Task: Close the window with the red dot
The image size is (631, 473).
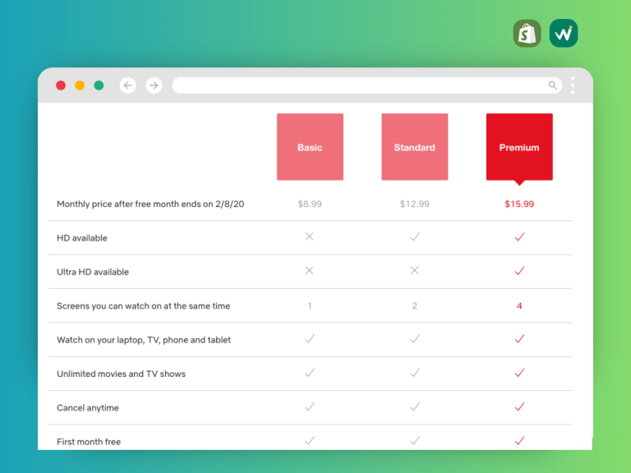Action: coord(61,85)
